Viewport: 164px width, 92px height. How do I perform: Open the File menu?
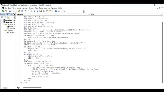point(6,8)
